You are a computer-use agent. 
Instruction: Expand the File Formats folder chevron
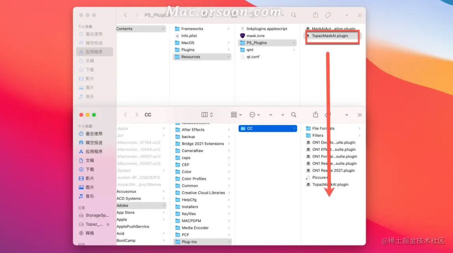(360, 128)
